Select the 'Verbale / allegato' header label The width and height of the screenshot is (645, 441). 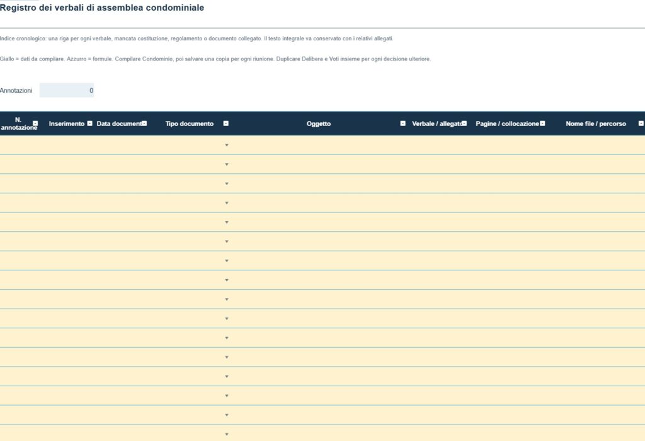point(437,123)
